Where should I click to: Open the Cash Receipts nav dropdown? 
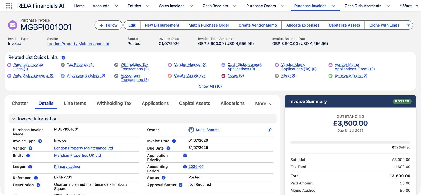click(235, 6)
